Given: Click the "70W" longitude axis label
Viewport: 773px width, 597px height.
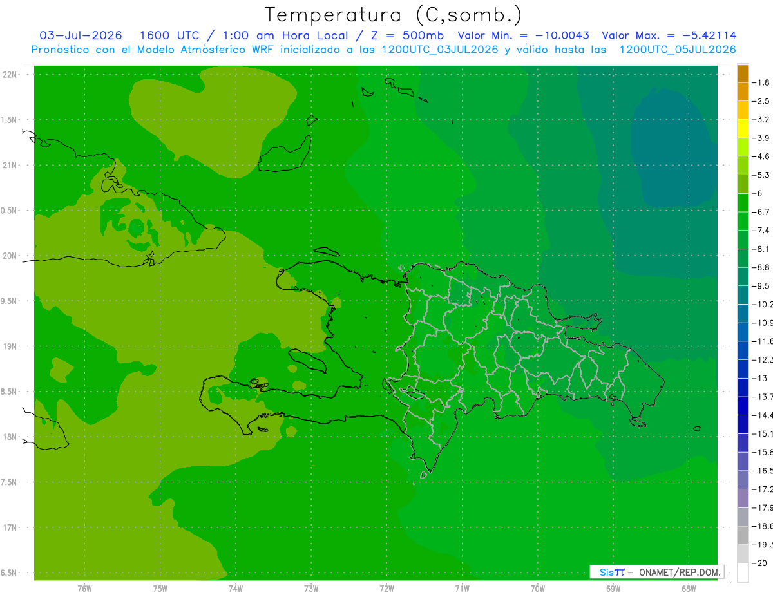Looking at the screenshot, I should coord(538,588).
